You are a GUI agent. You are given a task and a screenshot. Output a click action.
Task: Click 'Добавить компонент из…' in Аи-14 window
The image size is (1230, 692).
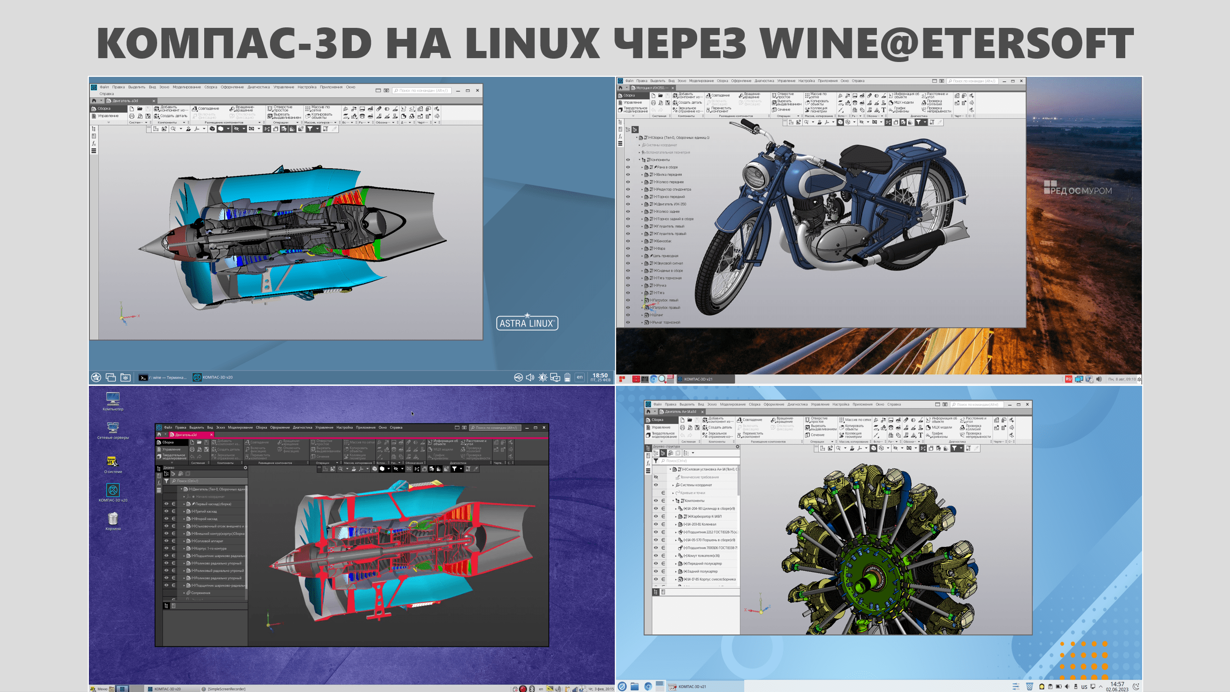(x=717, y=420)
